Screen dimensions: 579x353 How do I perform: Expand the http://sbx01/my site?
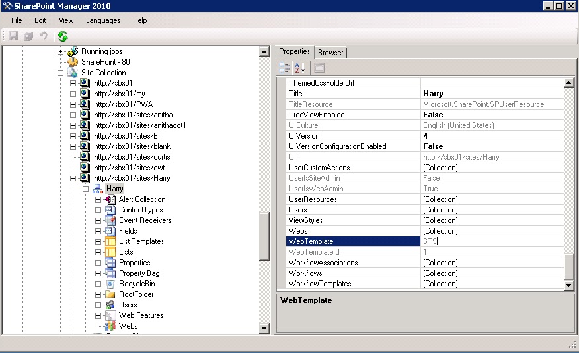click(73, 94)
